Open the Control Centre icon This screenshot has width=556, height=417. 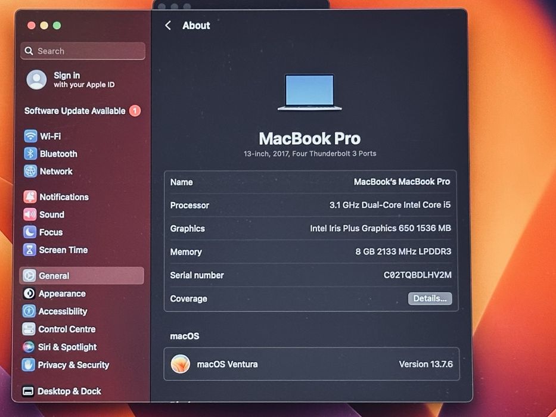point(29,329)
